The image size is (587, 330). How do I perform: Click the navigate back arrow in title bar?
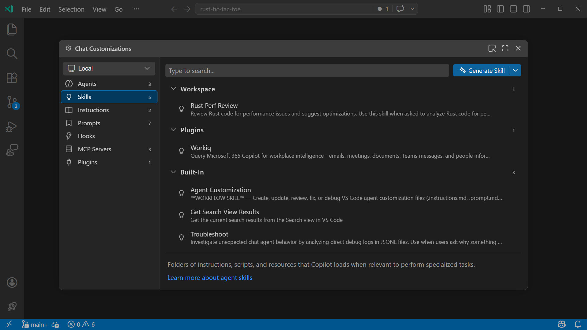[174, 9]
